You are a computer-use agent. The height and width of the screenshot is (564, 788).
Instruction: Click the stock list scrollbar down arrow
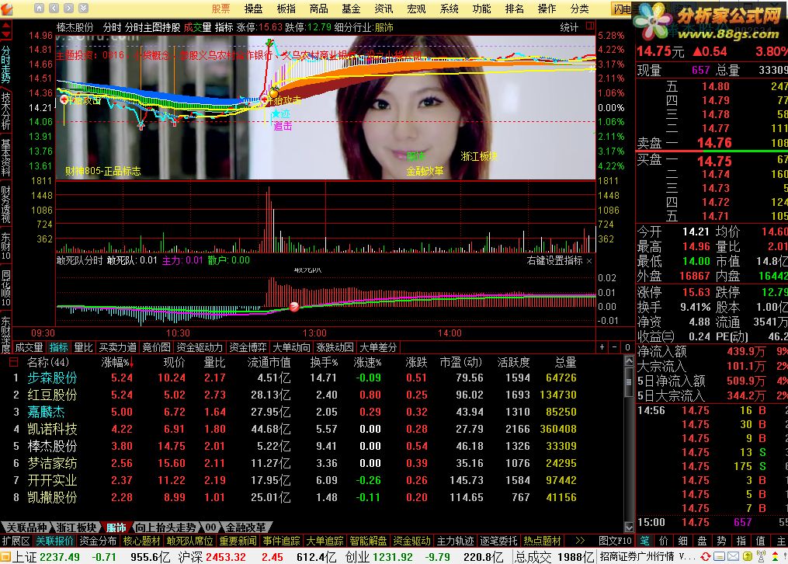point(628,527)
